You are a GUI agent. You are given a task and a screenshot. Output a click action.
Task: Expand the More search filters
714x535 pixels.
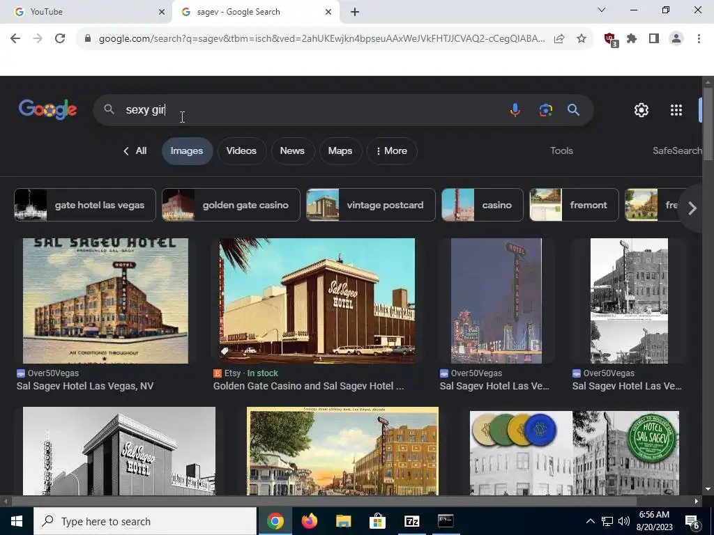[x=392, y=151]
